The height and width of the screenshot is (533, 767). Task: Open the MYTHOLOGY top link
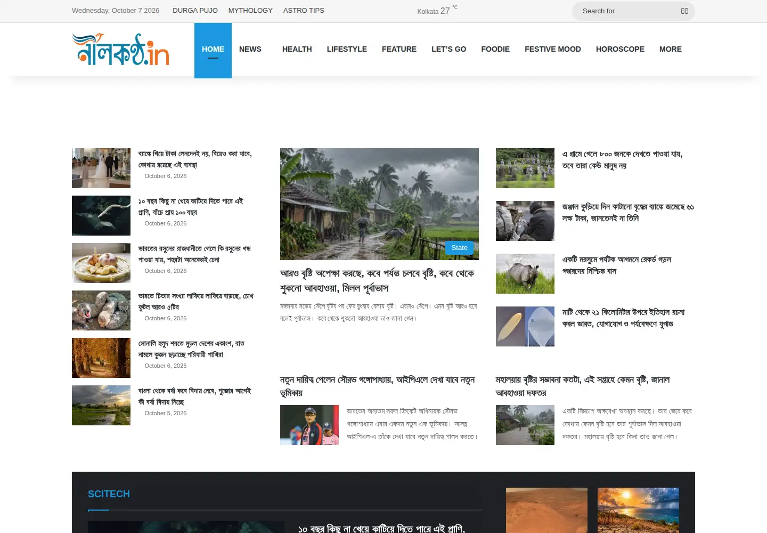(250, 10)
